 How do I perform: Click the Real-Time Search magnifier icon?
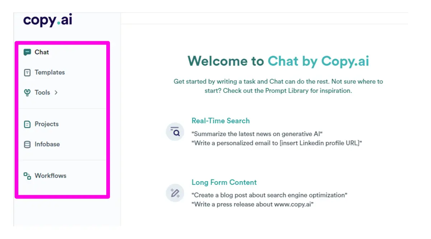[175, 132]
